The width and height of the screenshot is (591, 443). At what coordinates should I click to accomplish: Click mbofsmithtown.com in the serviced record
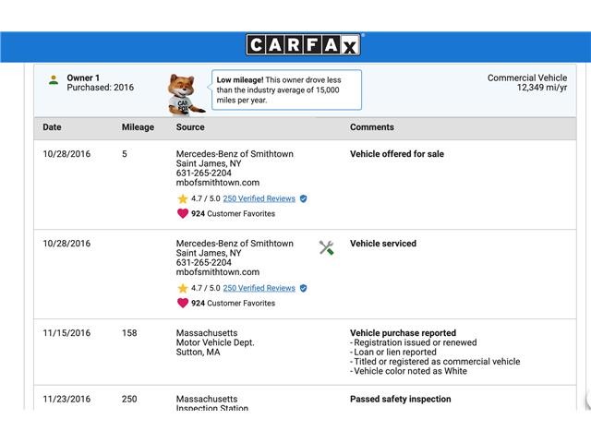point(218,272)
